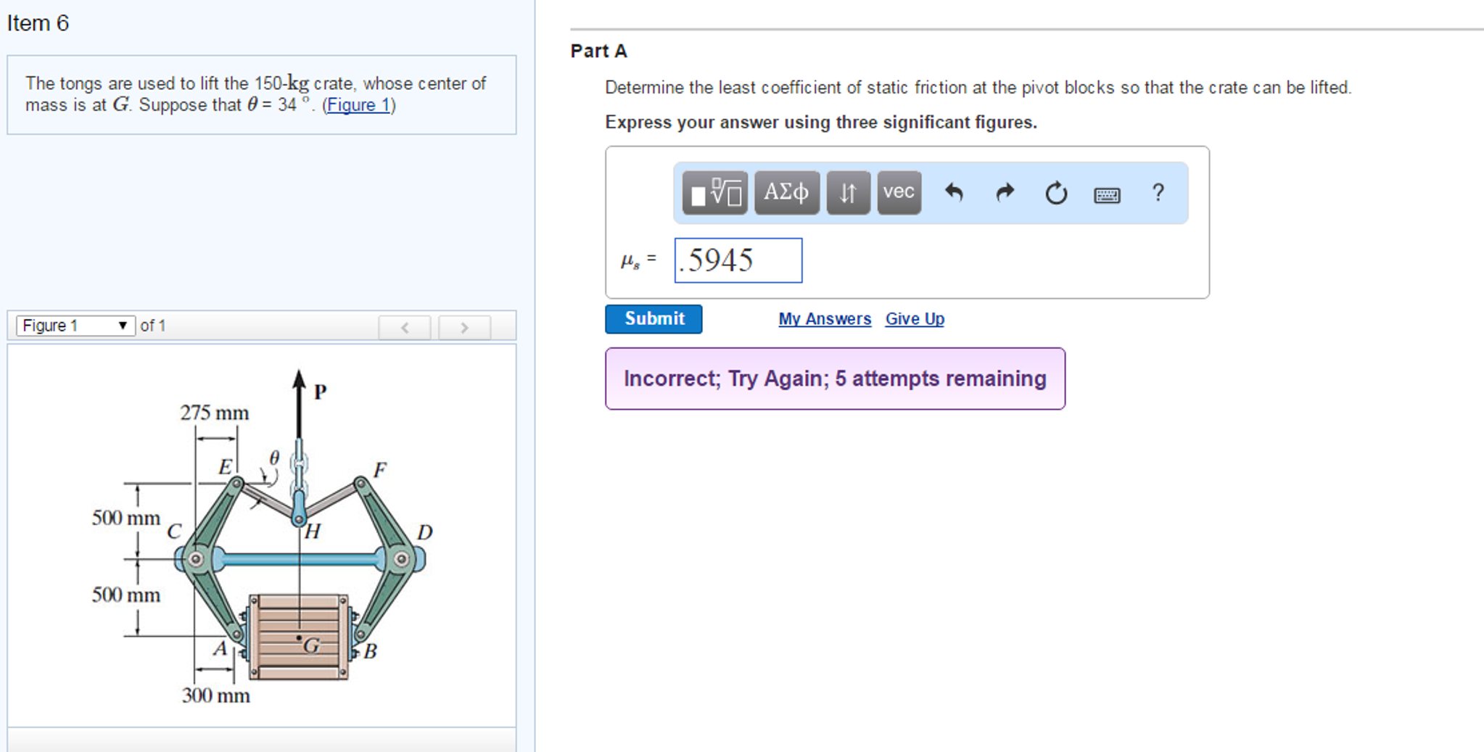Click the 'Determine the least coefficient' question text
Image resolution: width=1484 pixels, height=752 pixels.
point(978,88)
